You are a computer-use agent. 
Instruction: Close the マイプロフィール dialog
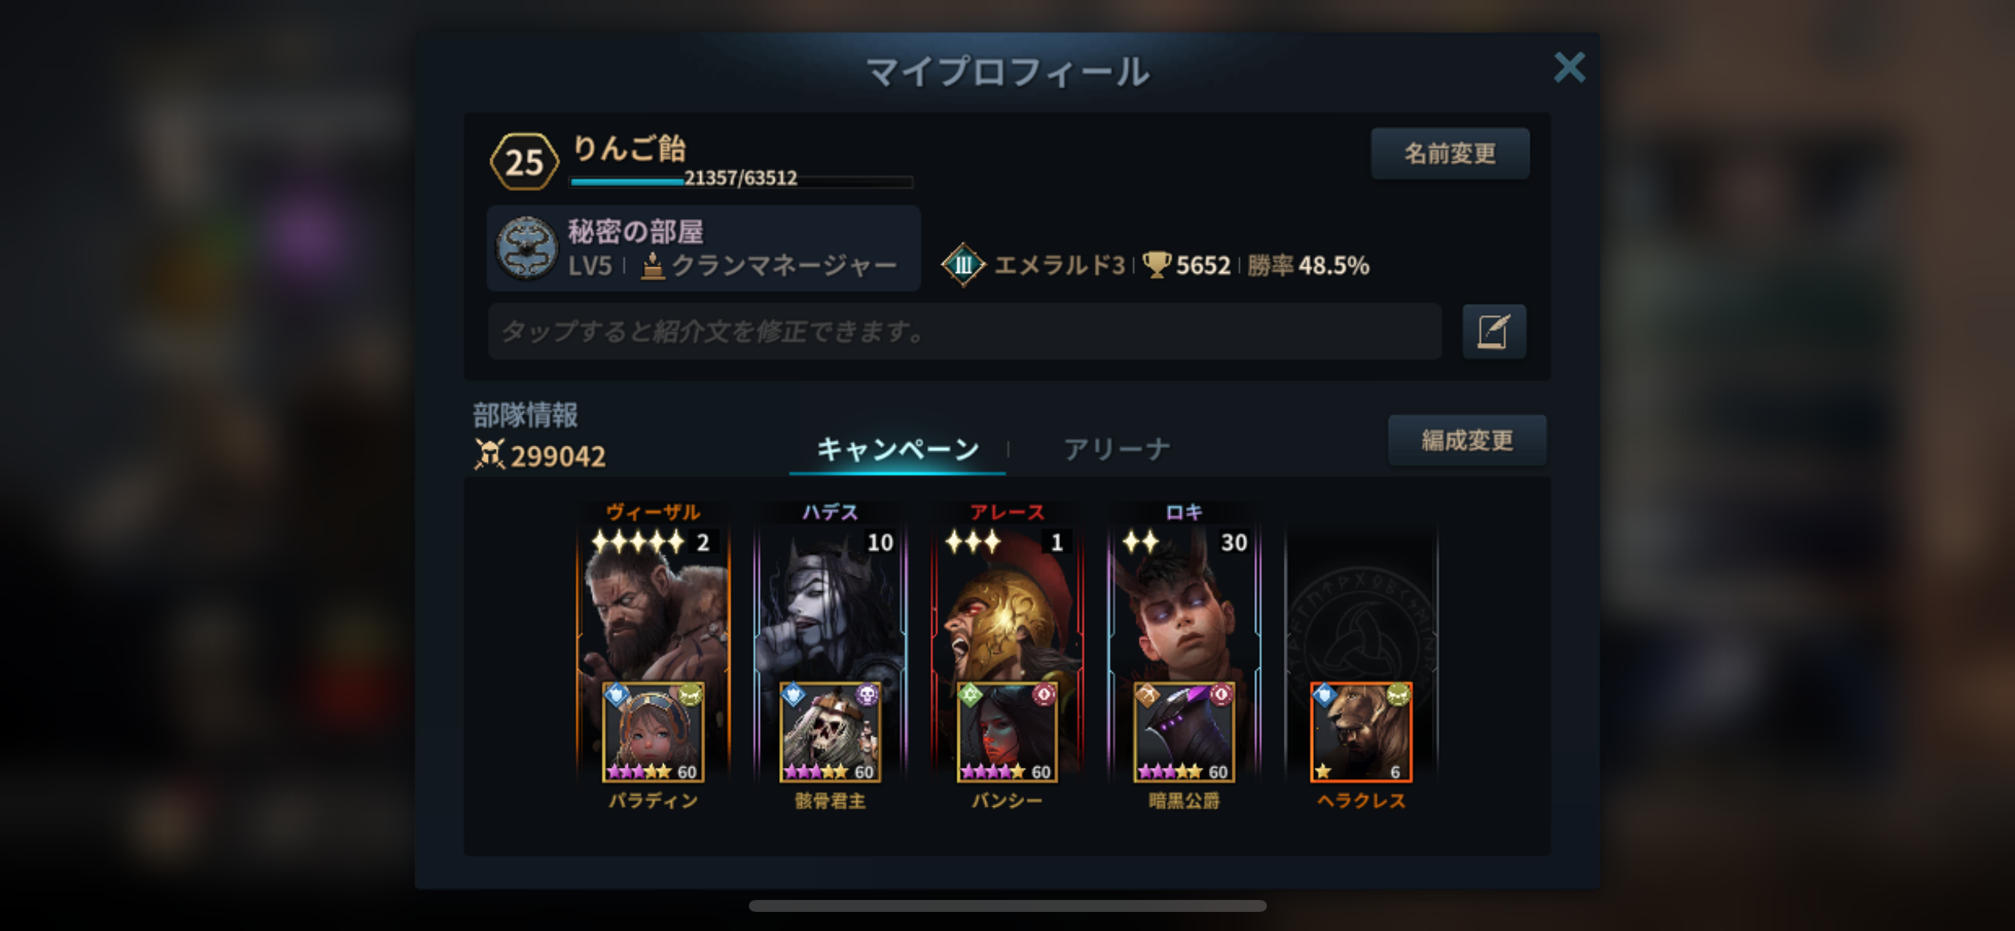click(1569, 68)
